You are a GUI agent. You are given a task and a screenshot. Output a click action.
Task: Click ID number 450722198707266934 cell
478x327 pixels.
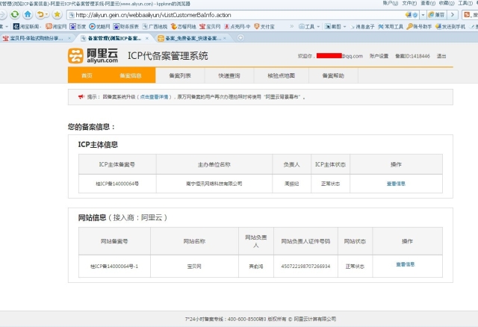pyautogui.click(x=305, y=266)
